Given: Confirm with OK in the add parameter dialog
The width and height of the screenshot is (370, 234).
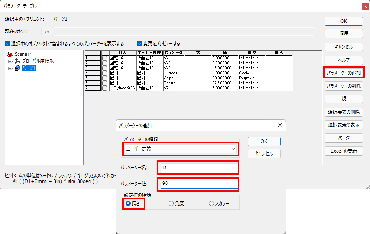Looking at the screenshot, I should click(x=264, y=141).
